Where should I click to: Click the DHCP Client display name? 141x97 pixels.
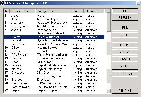click(x=45, y=62)
